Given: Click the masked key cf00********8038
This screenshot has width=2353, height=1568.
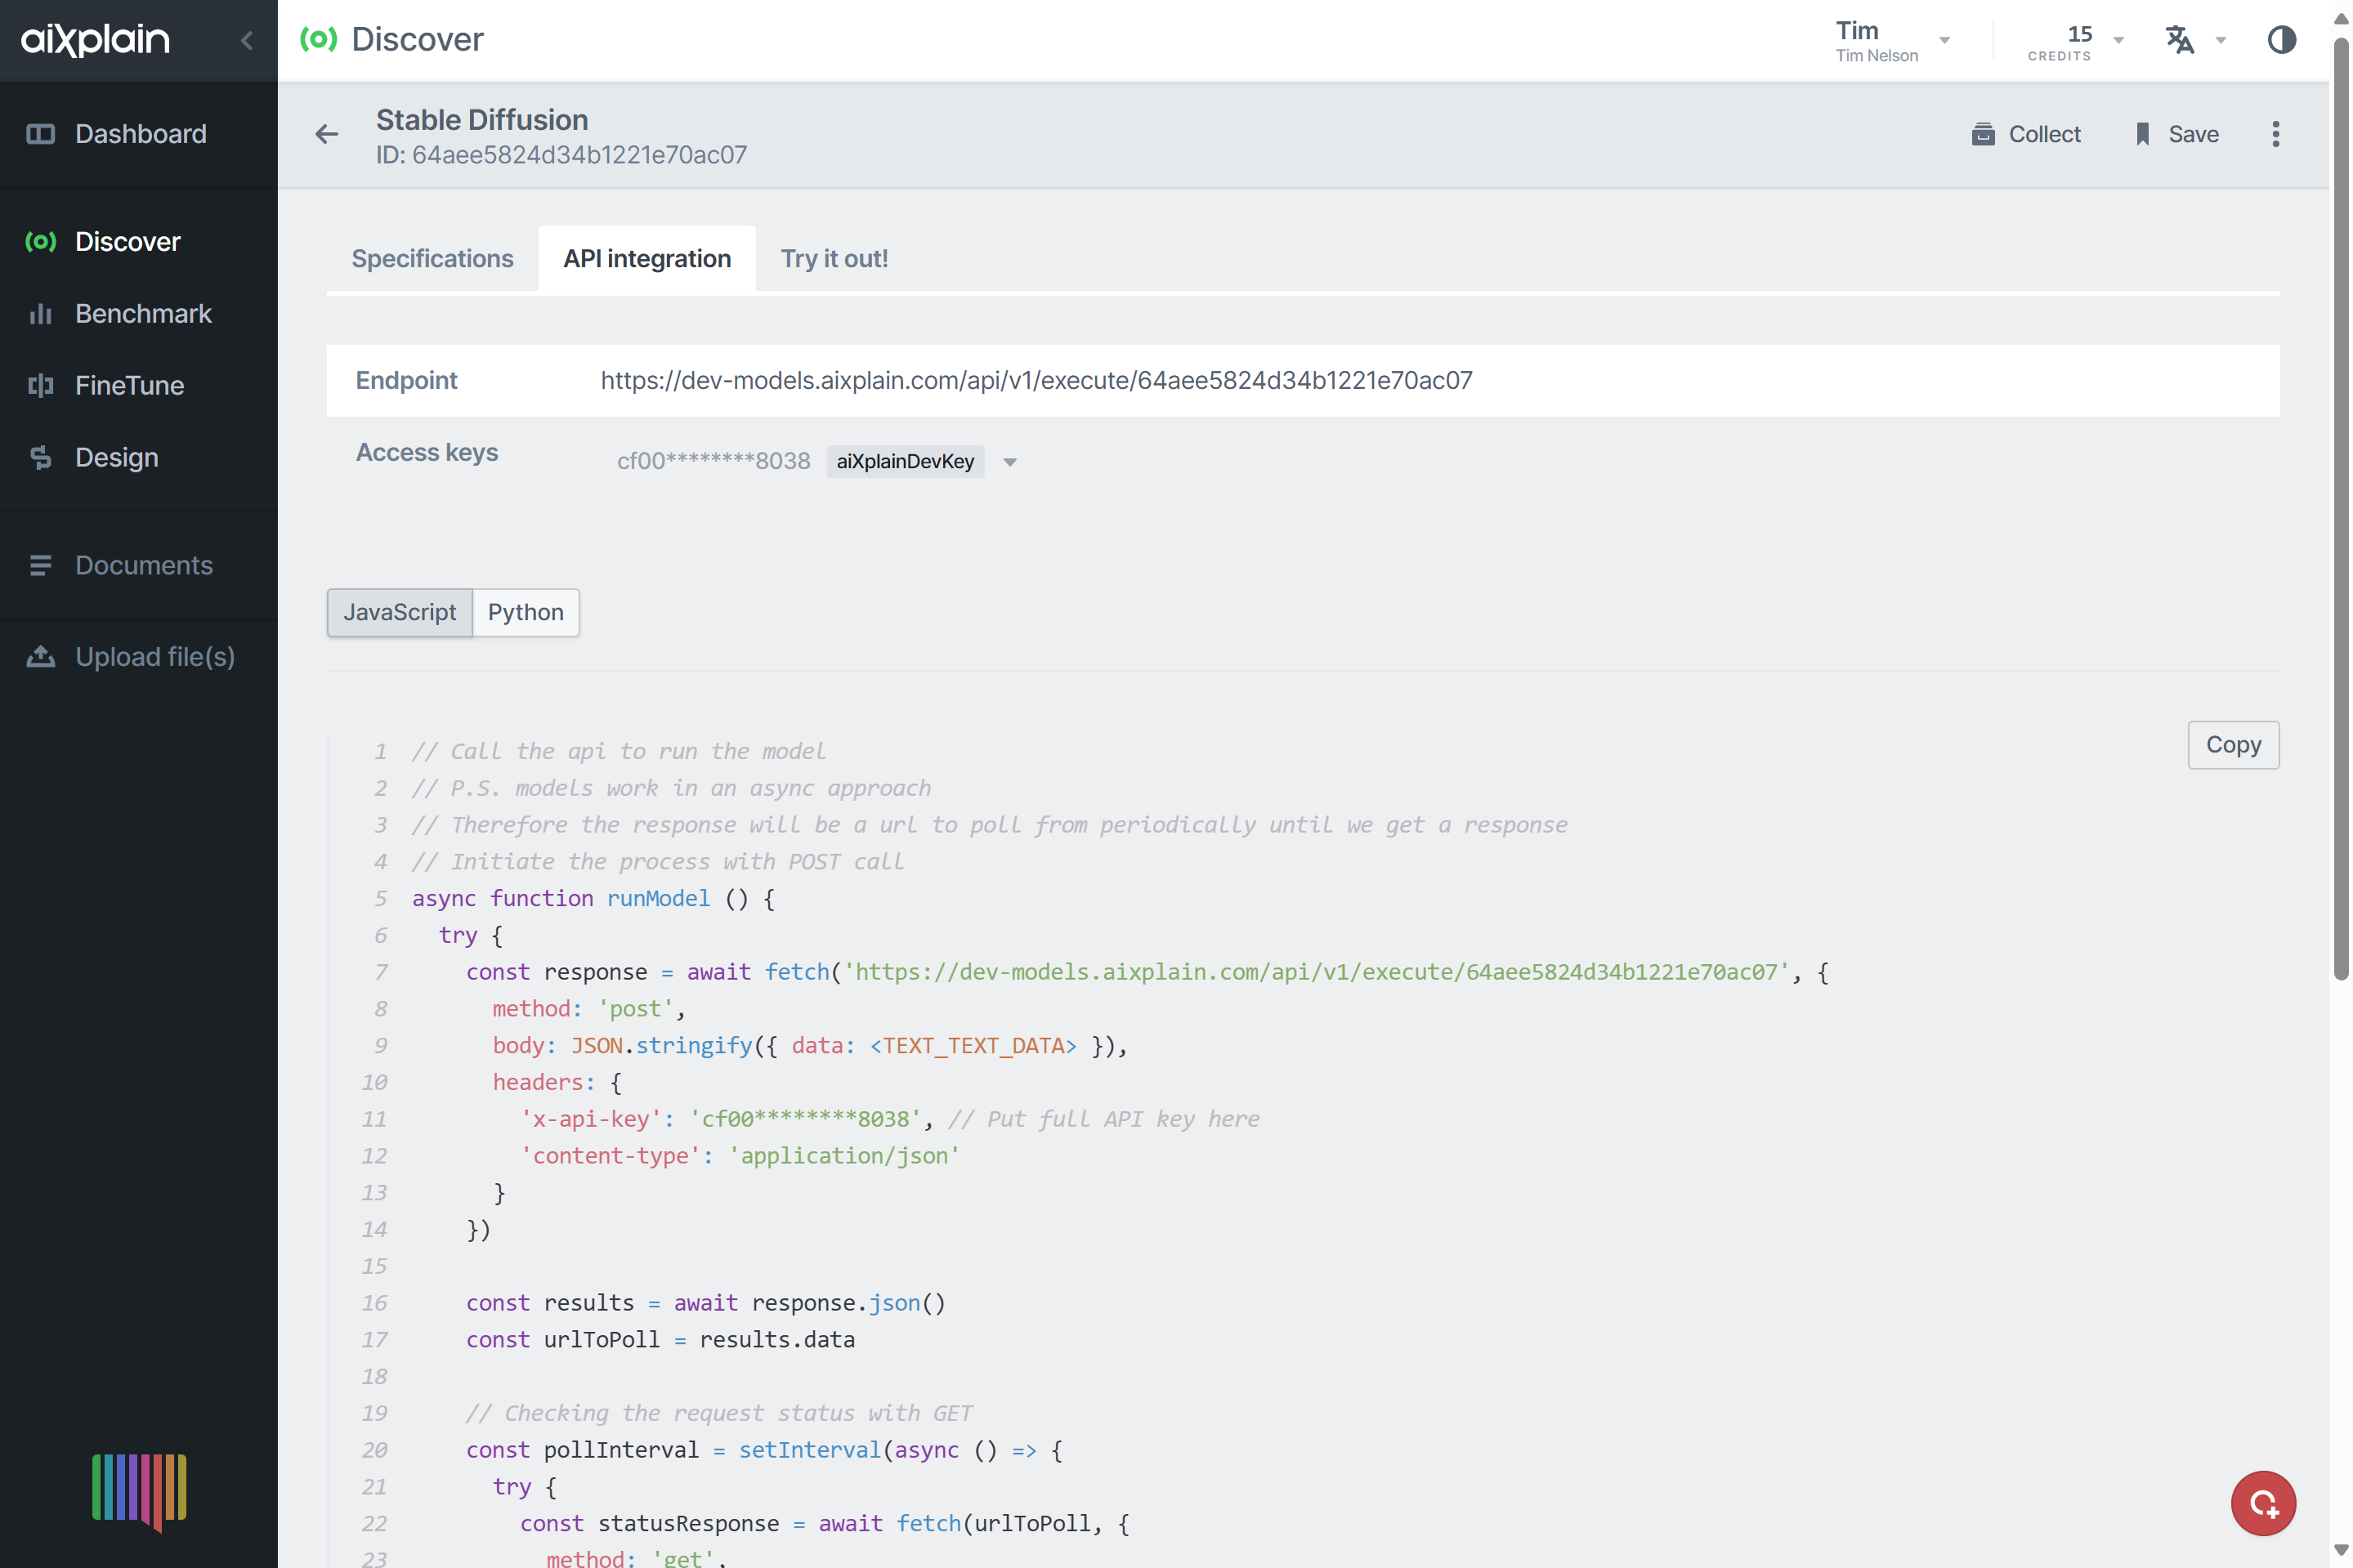Looking at the screenshot, I should pyautogui.click(x=713, y=461).
